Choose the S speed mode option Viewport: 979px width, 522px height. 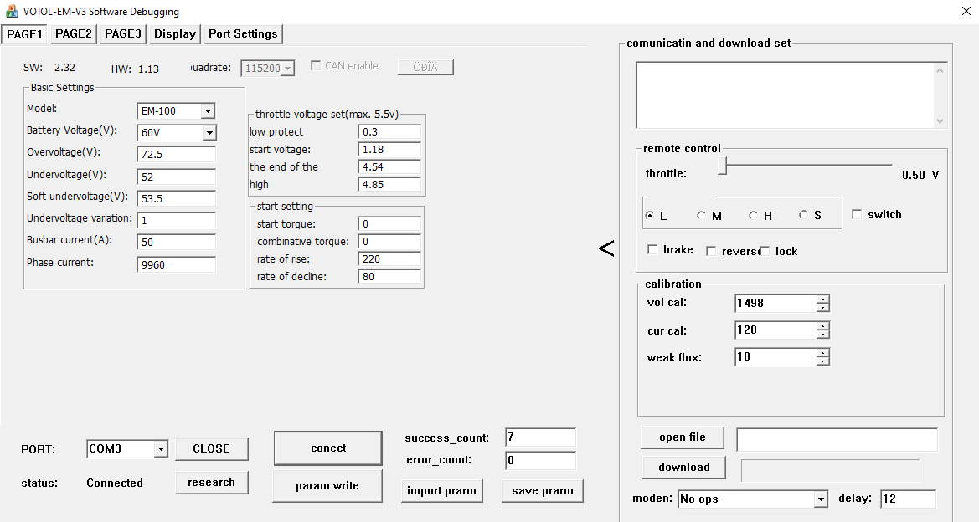pos(804,216)
